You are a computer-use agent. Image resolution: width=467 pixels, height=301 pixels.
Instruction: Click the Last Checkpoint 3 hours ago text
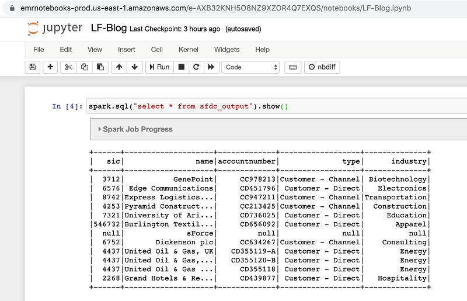coord(175,29)
